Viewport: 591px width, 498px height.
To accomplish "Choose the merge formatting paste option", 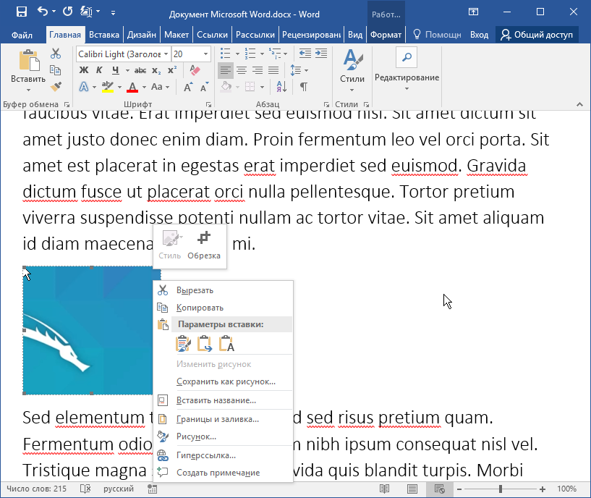I will [205, 343].
